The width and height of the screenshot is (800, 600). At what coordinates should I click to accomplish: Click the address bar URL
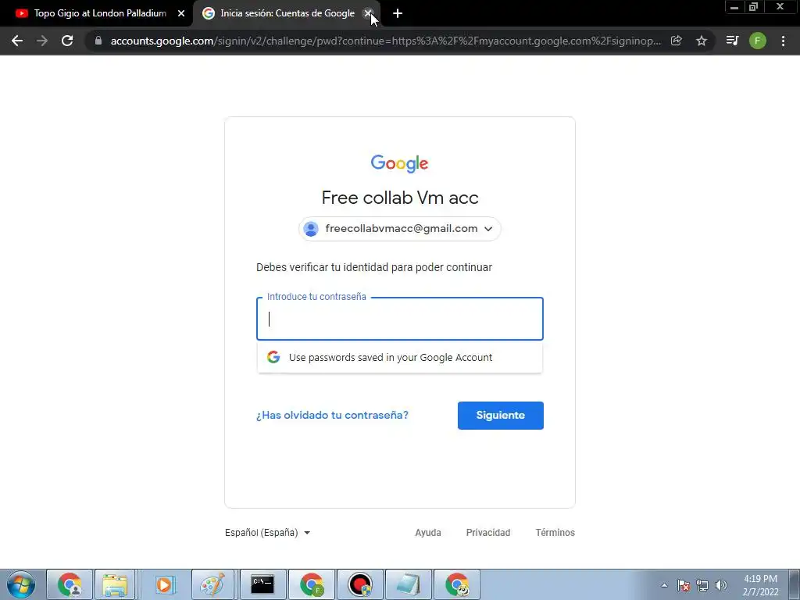pyautogui.click(x=386, y=41)
